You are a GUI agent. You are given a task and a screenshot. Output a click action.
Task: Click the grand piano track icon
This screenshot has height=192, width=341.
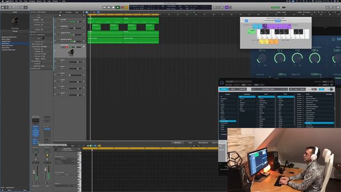pyautogui.click(x=71, y=52)
